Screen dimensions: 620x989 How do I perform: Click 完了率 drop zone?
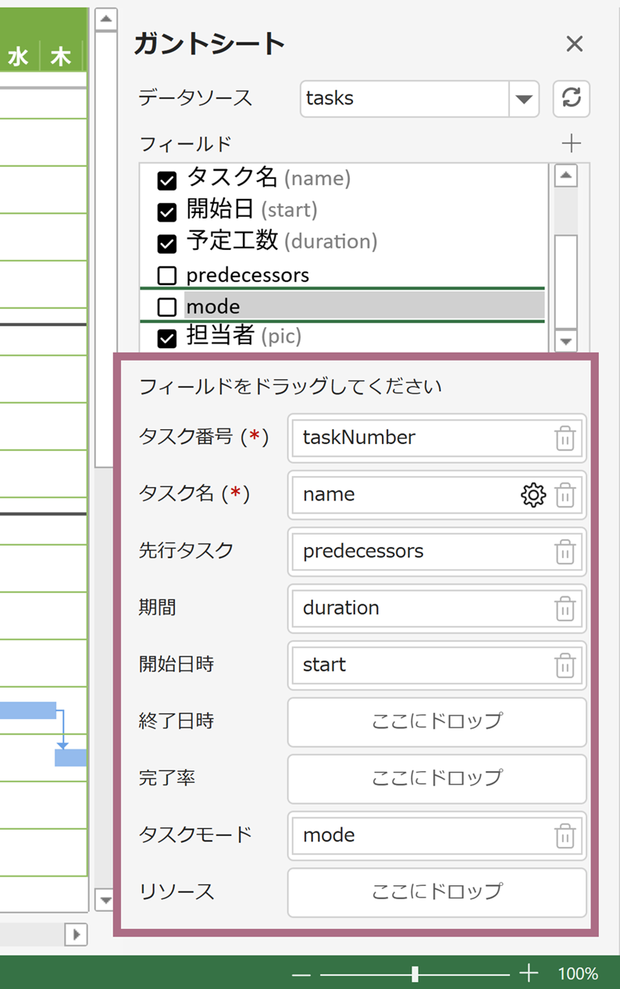coord(437,779)
